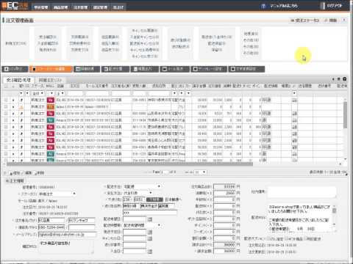Click order grid horizontal scrollbar
Viewport: 353px width, 264px height.
point(129,164)
